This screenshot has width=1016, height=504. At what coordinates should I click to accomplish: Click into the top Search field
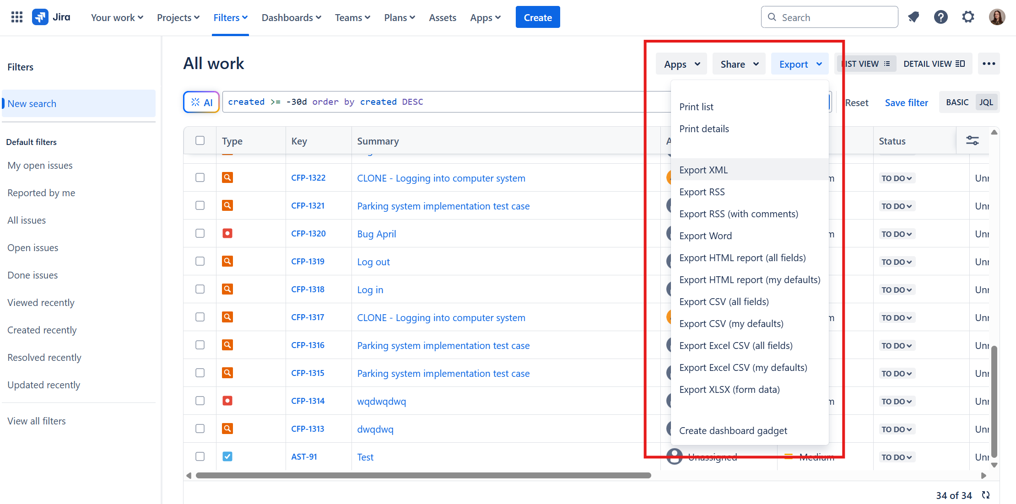coord(829,17)
